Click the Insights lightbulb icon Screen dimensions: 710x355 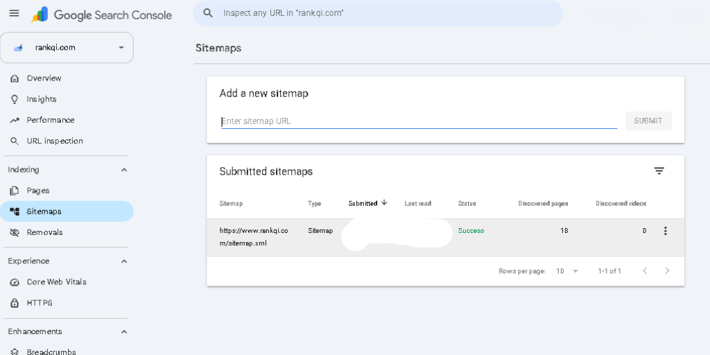tap(15, 99)
